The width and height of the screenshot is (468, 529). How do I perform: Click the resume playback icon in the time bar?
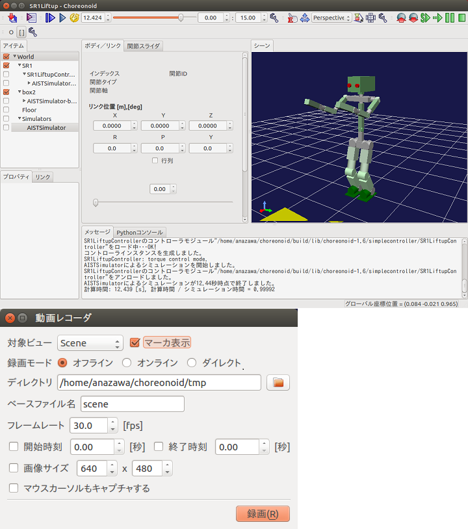[62, 18]
